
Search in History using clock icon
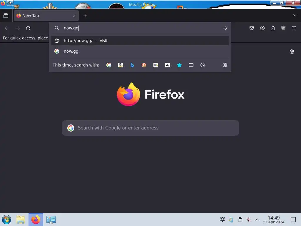[x=203, y=65]
